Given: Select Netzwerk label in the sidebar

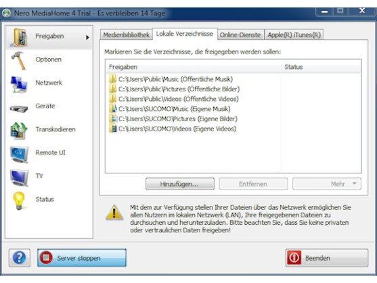Looking at the screenshot, I should pyautogui.click(x=49, y=83).
